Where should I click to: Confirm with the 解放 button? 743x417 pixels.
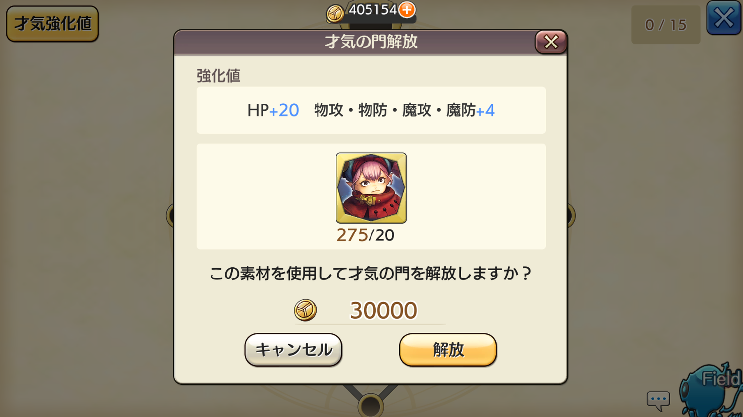coord(448,350)
